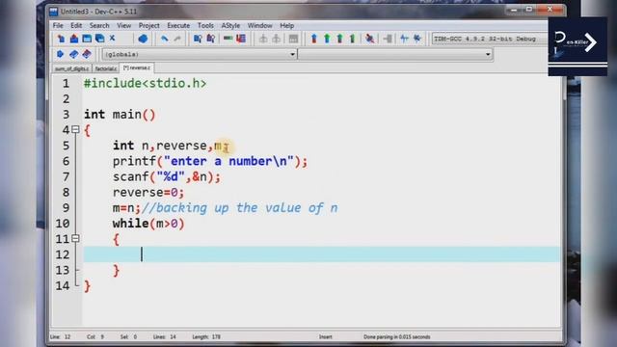Click the first blue icon in second toolbar row

[60, 54]
